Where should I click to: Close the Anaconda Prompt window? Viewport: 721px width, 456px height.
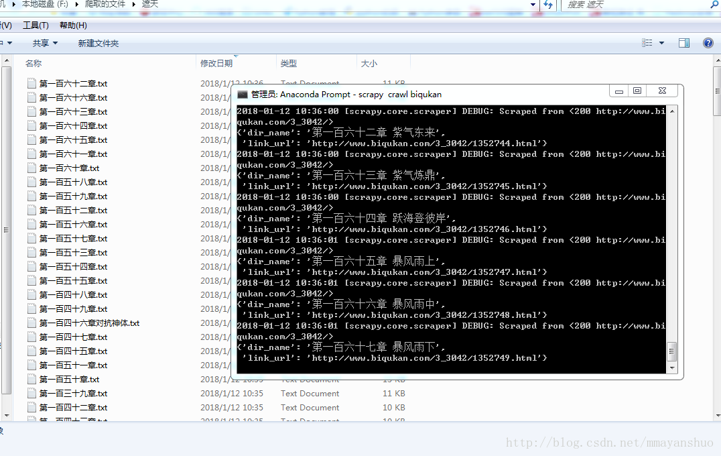click(662, 91)
